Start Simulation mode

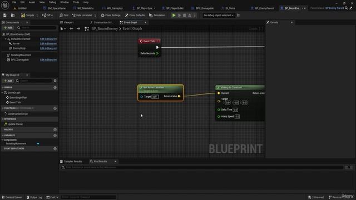(x=157, y=15)
